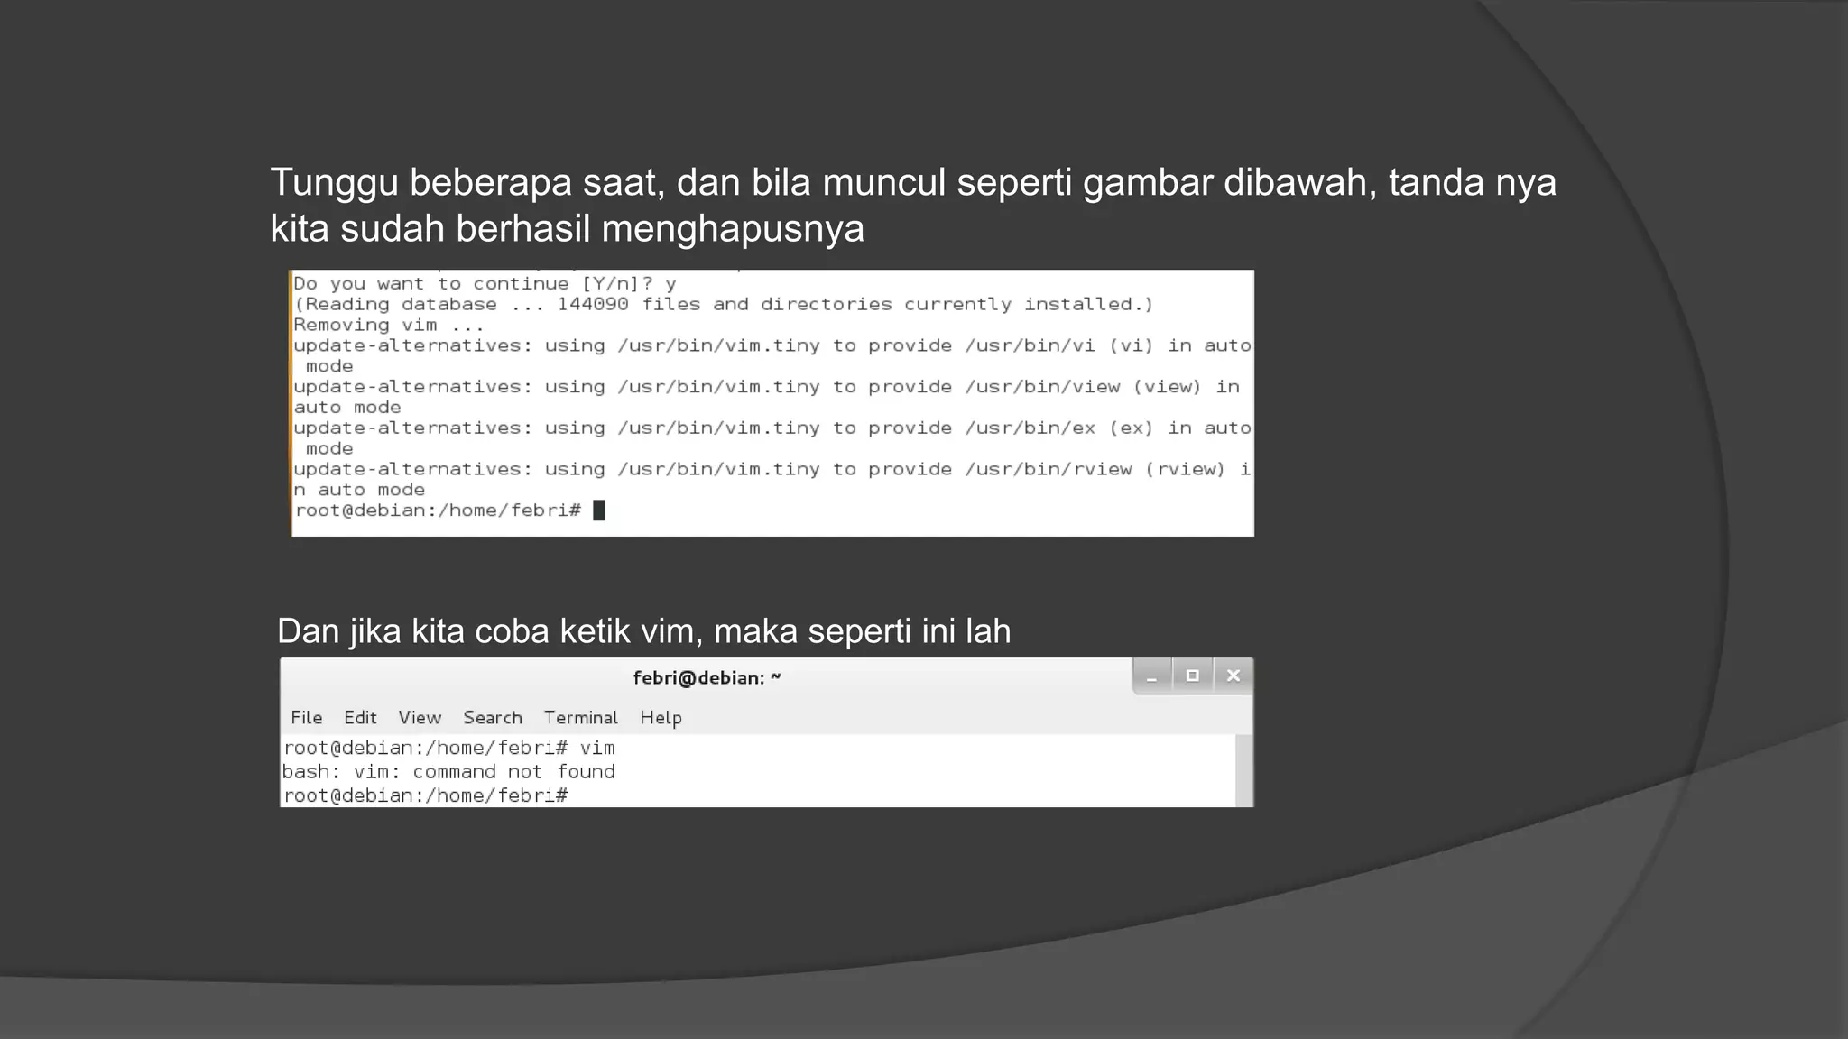Open the Search menu in terminal

[x=493, y=718]
